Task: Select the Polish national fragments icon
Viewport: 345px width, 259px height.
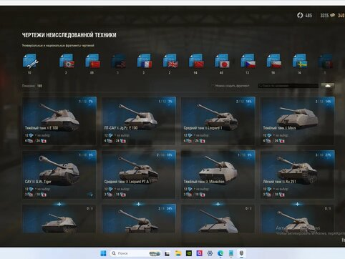Action: click(274, 61)
